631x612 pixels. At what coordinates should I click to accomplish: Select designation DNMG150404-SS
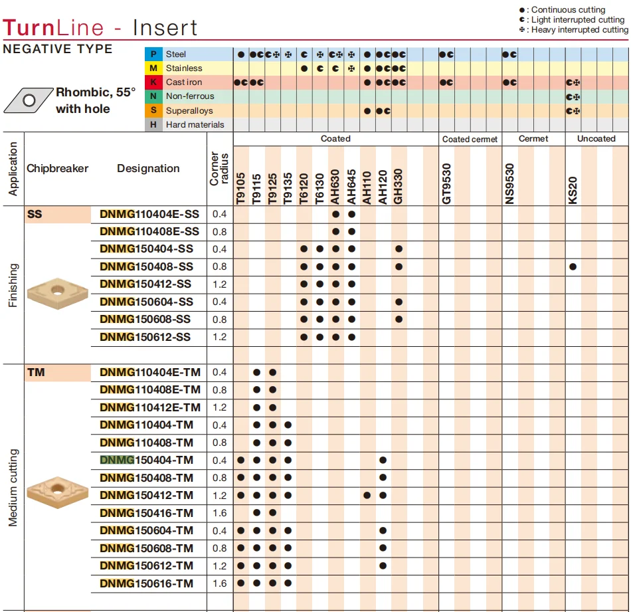147,249
